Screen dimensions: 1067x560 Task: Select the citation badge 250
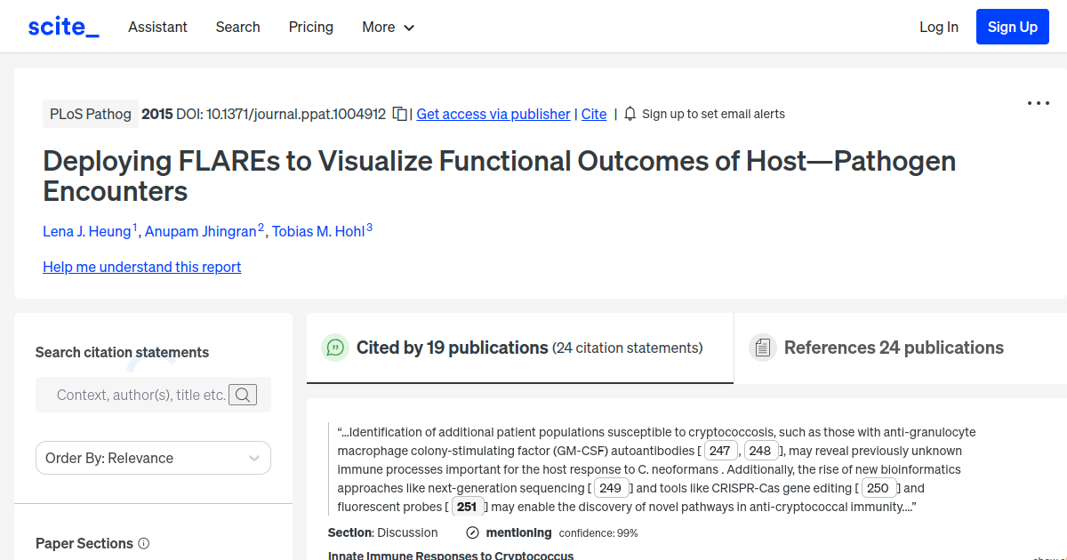click(x=878, y=487)
